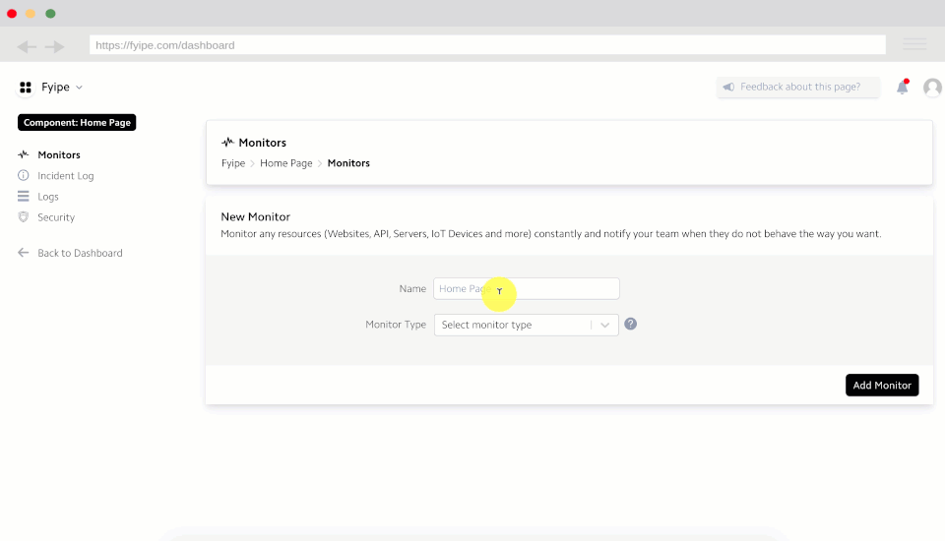This screenshot has width=945, height=541.
Task: Focus the monitor Name input field
Action: click(x=526, y=288)
